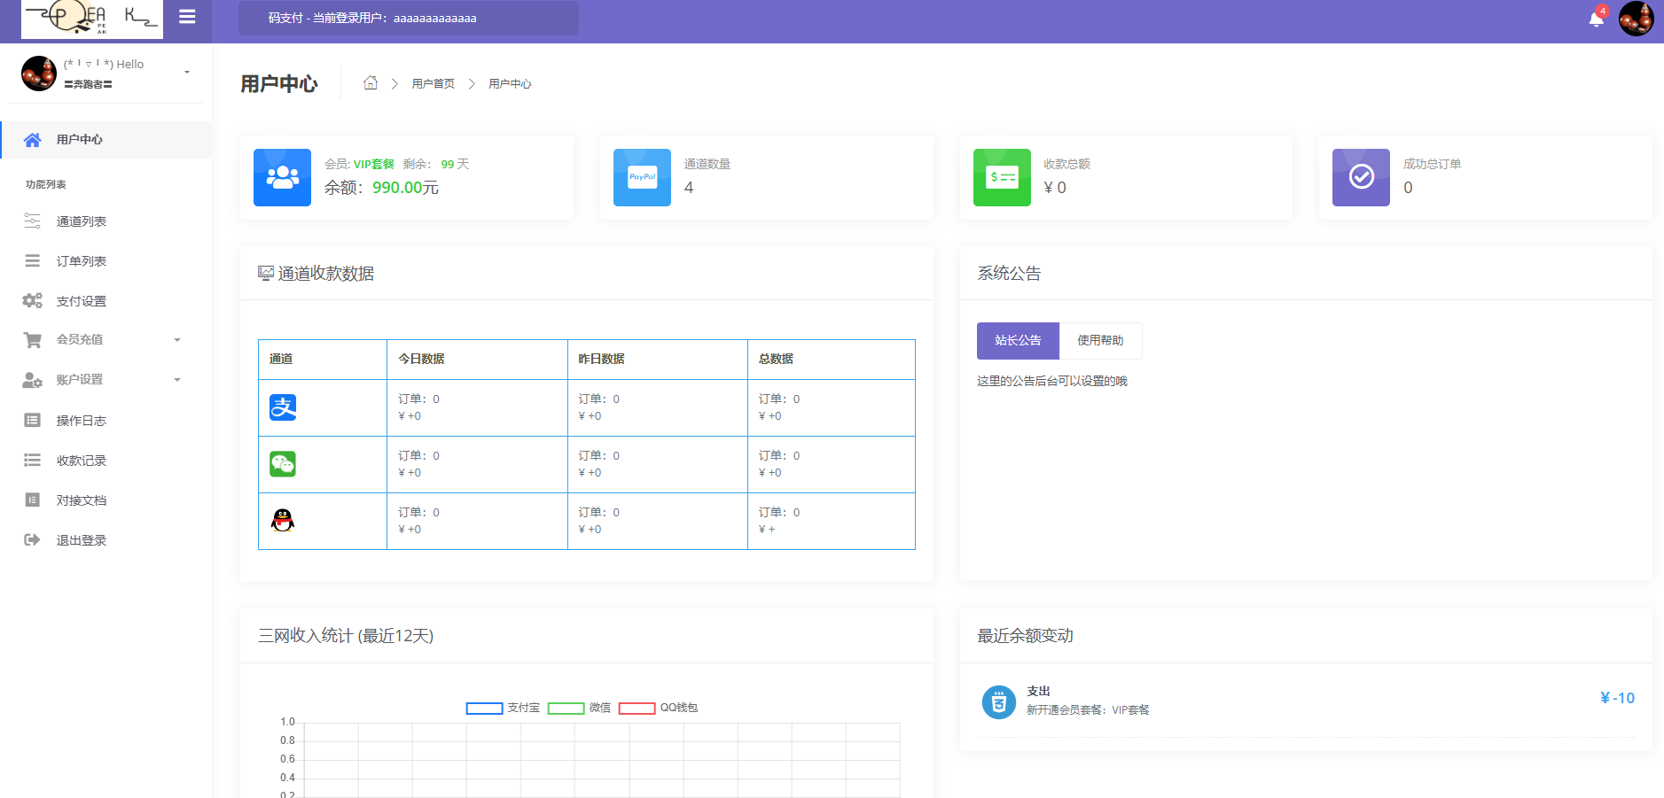The image size is (1664, 798).
Task: Open the user profile dropdown arrow
Action: click(x=186, y=73)
